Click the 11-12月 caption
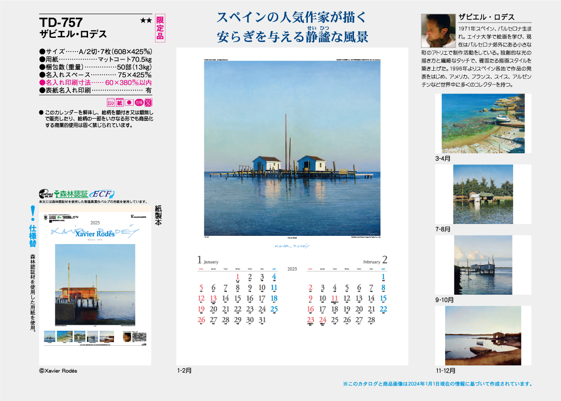Image resolution: width=561 pixels, height=401 pixels. click(445, 370)
